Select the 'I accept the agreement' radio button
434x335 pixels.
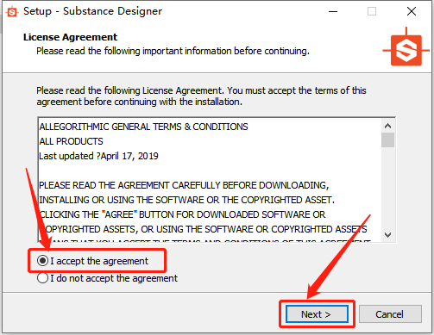click(x=42, y=261)
